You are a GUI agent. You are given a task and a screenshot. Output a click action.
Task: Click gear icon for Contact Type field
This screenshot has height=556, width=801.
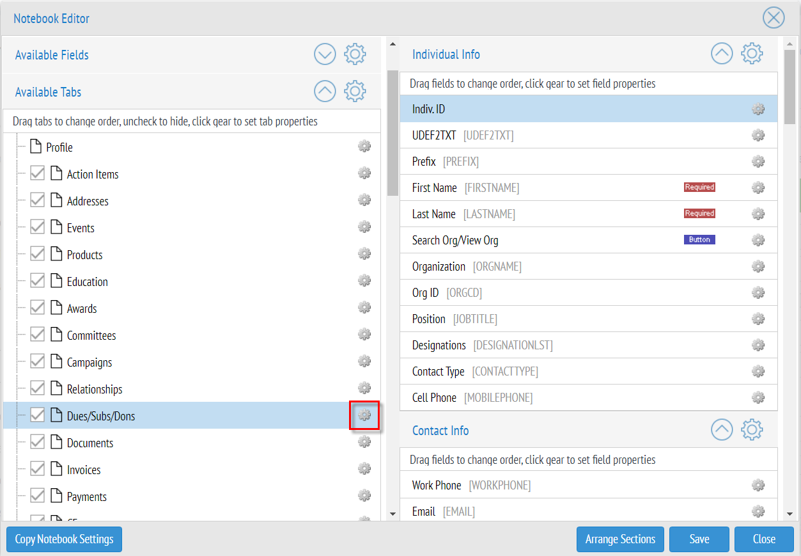point(758,372)
